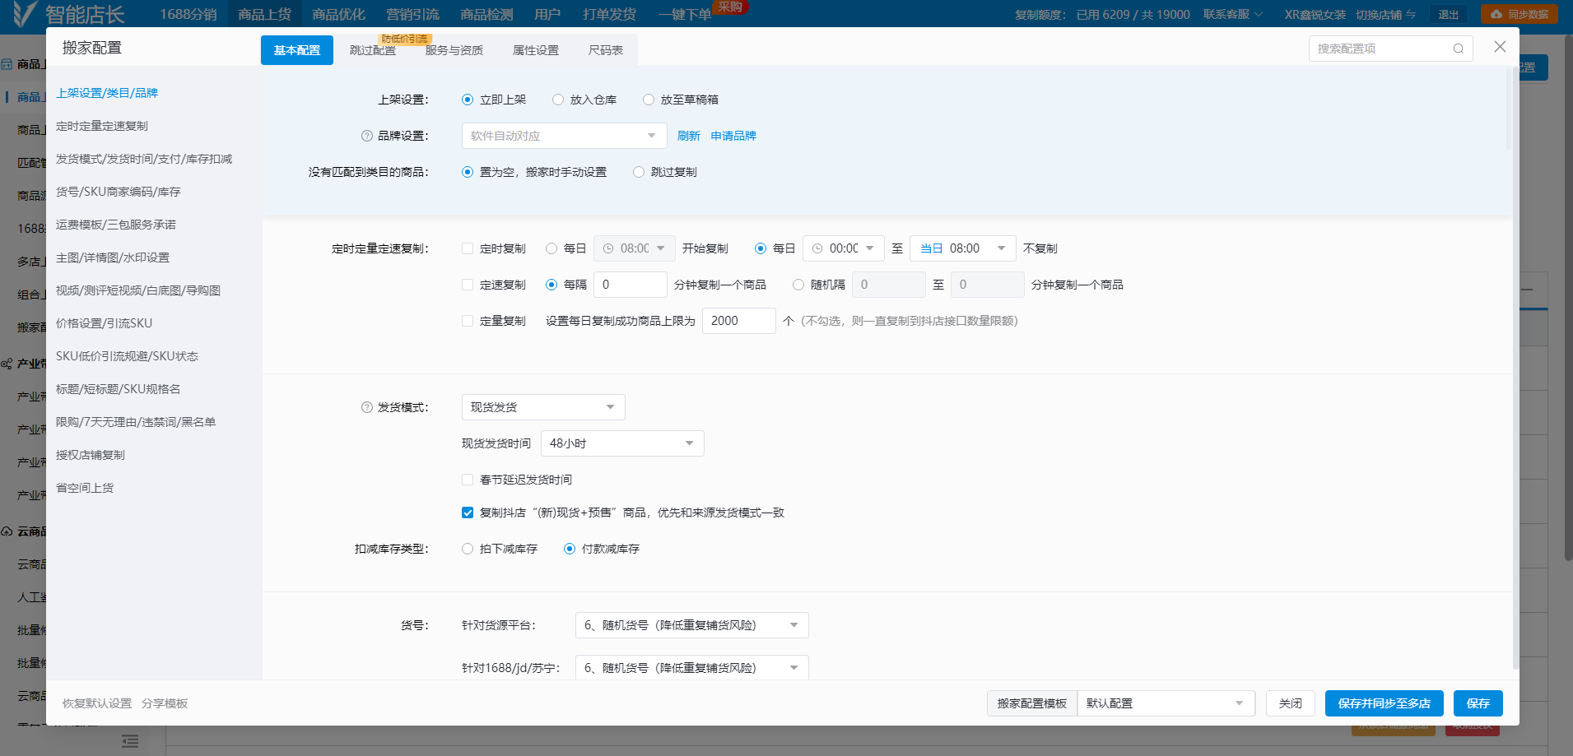The image size is (1573, 756).
Task: Click the 保存并同步至多店 button
Action: (x=1384, y=703)
